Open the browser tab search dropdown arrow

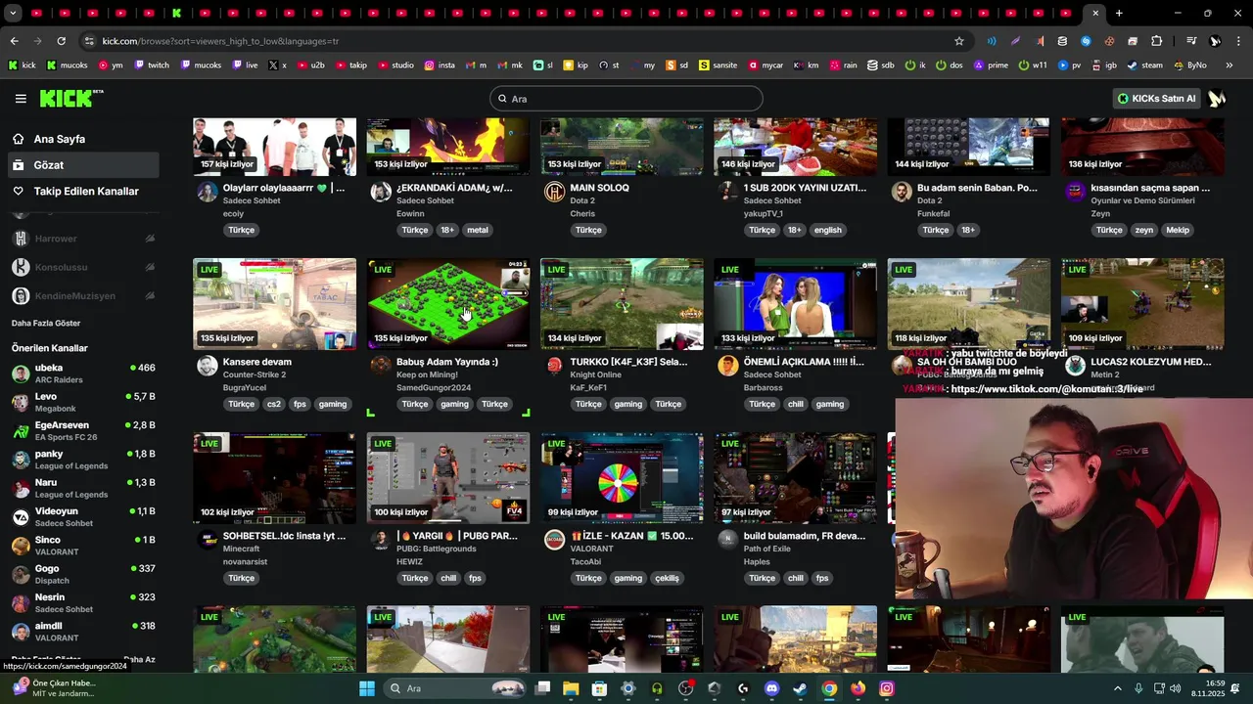pyautogui.click(x=14, y=13)
